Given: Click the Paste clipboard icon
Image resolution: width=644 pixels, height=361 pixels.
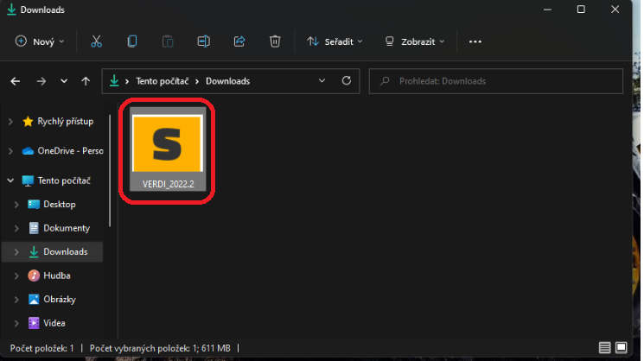Looking at the screenshot, I should click(168, 41).
